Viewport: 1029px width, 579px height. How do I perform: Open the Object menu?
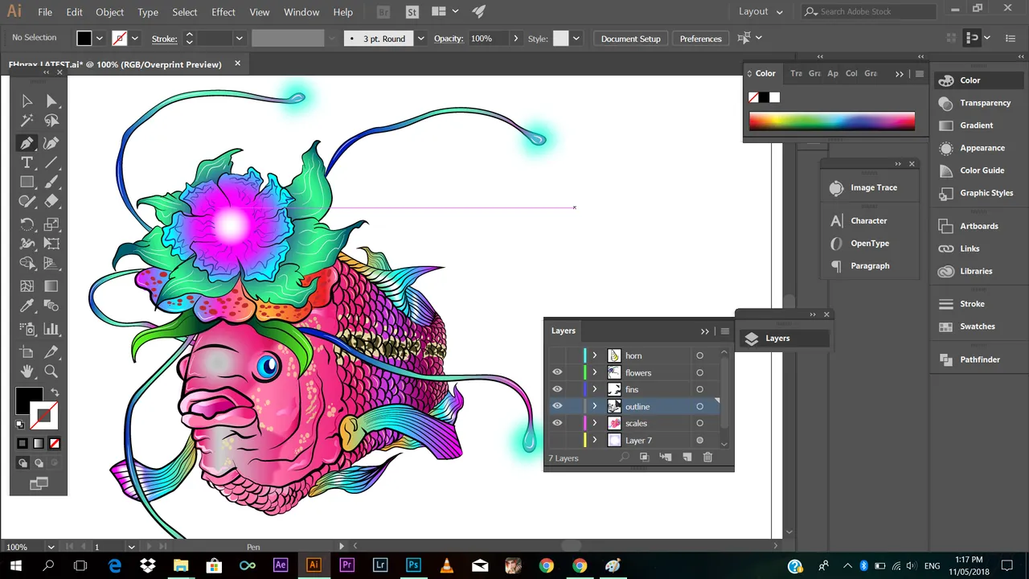[109, 12]
